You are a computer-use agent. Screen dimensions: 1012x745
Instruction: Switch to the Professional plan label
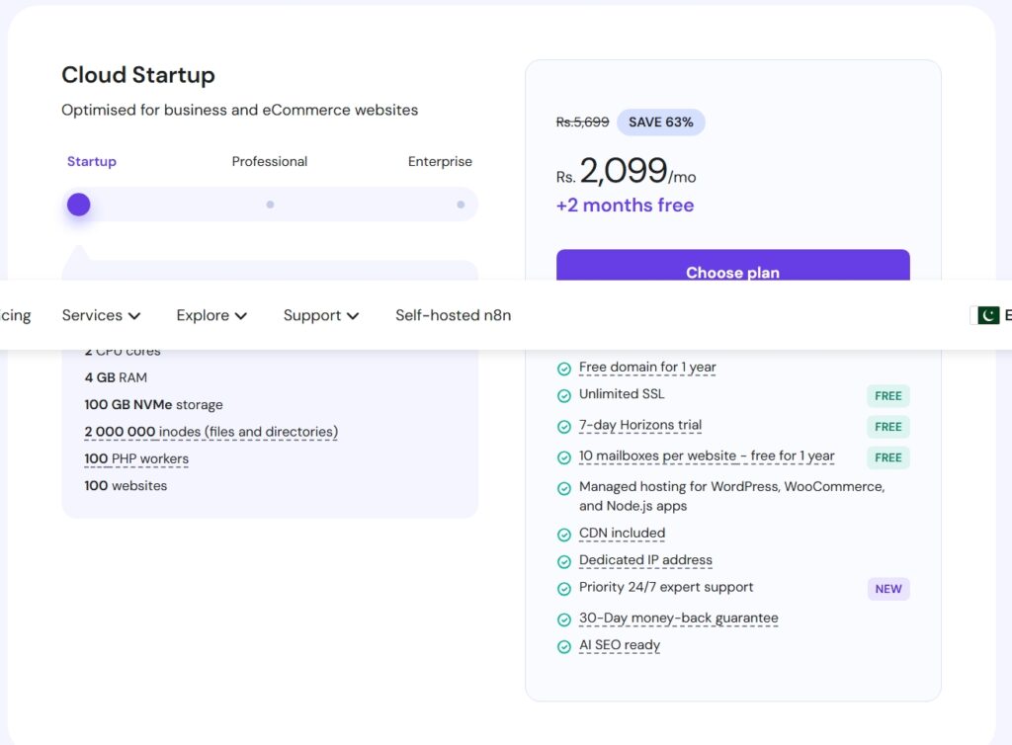point(270,161)
